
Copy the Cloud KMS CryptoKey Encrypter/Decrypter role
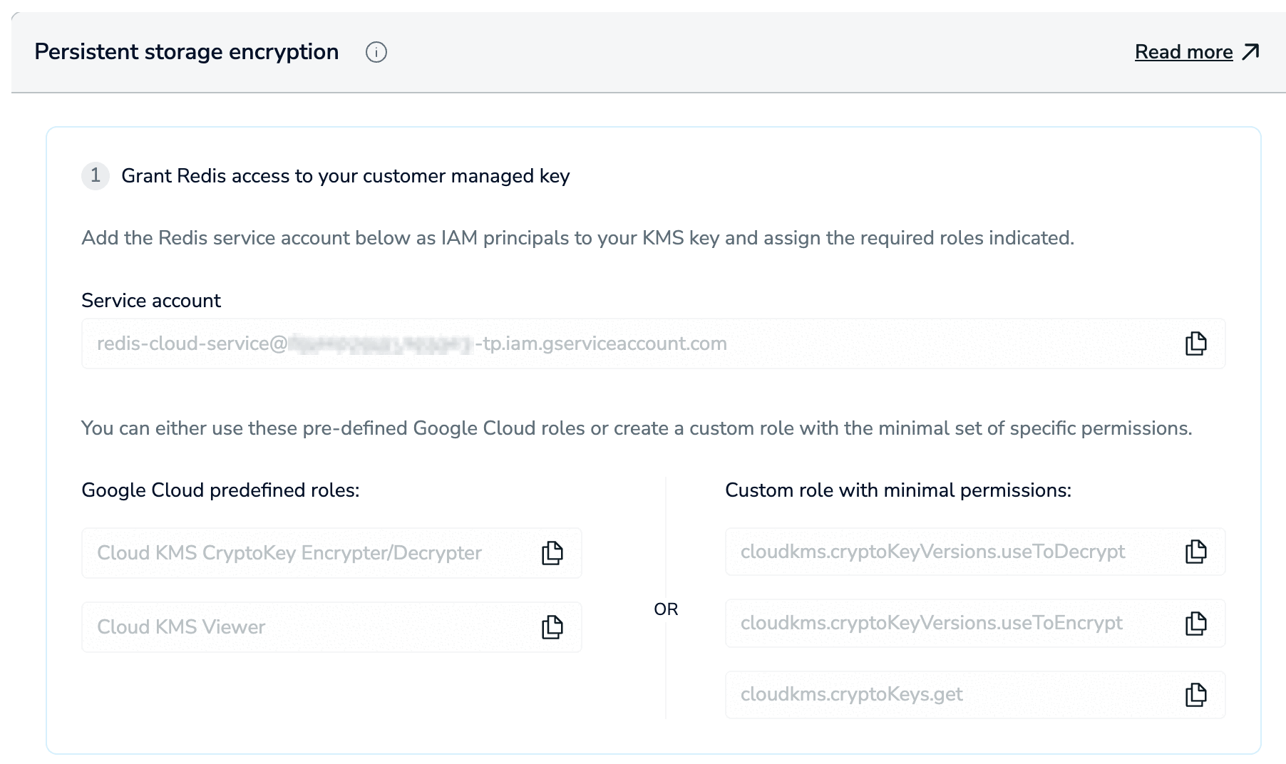click(x=552, y=553)
